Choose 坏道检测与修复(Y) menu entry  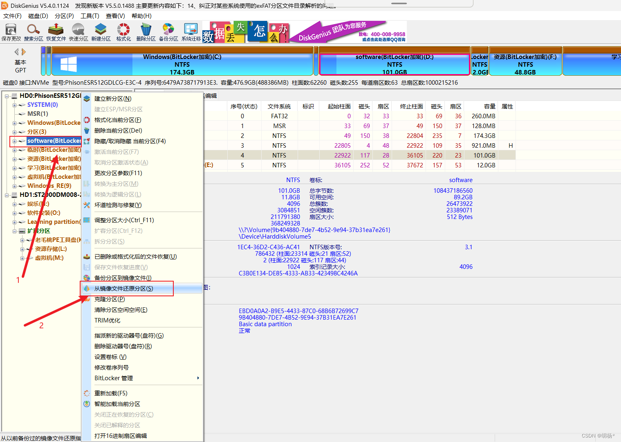(142, 205)
